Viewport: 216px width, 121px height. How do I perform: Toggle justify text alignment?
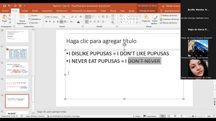click(98, 22)
